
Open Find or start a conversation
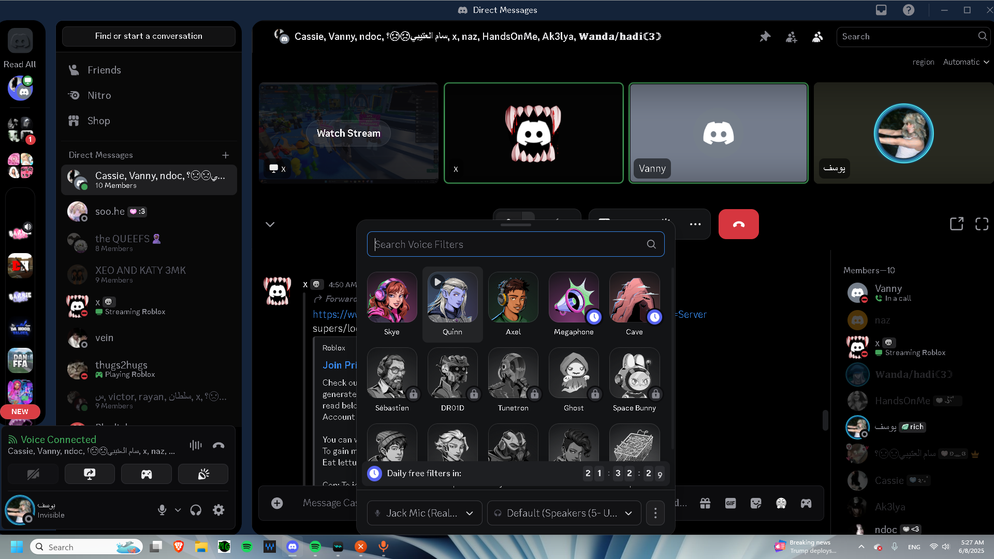[149, 36]
